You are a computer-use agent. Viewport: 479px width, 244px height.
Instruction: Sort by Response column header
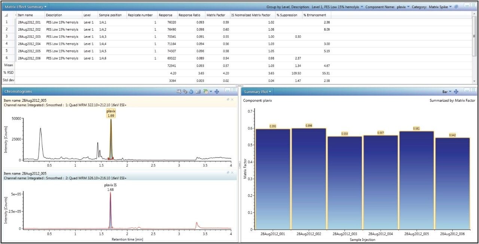click(167, 15)
